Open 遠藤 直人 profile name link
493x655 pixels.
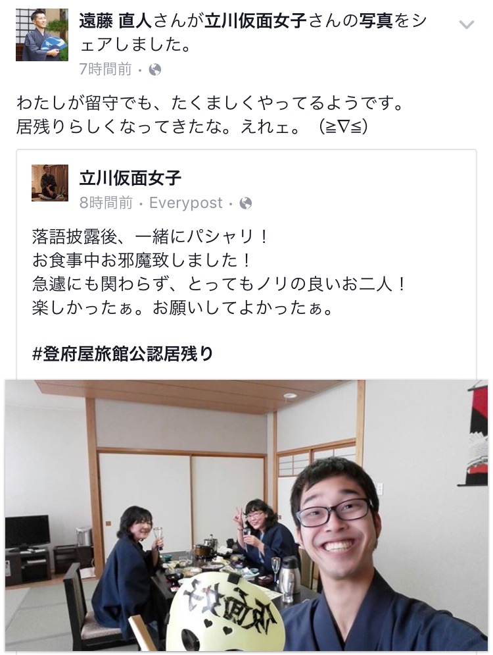pyautogui.click(x=115, y=20)
